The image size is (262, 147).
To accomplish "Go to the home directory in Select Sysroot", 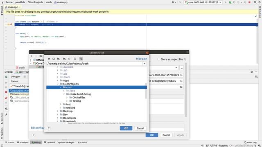I will click(49, 59).
